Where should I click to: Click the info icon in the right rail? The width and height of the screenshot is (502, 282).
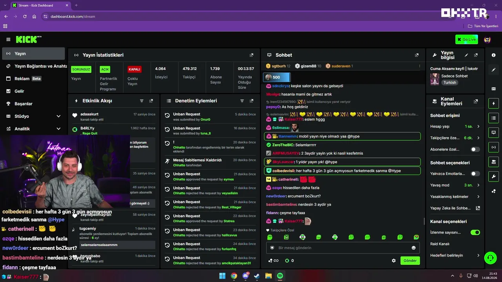(493, 55)
